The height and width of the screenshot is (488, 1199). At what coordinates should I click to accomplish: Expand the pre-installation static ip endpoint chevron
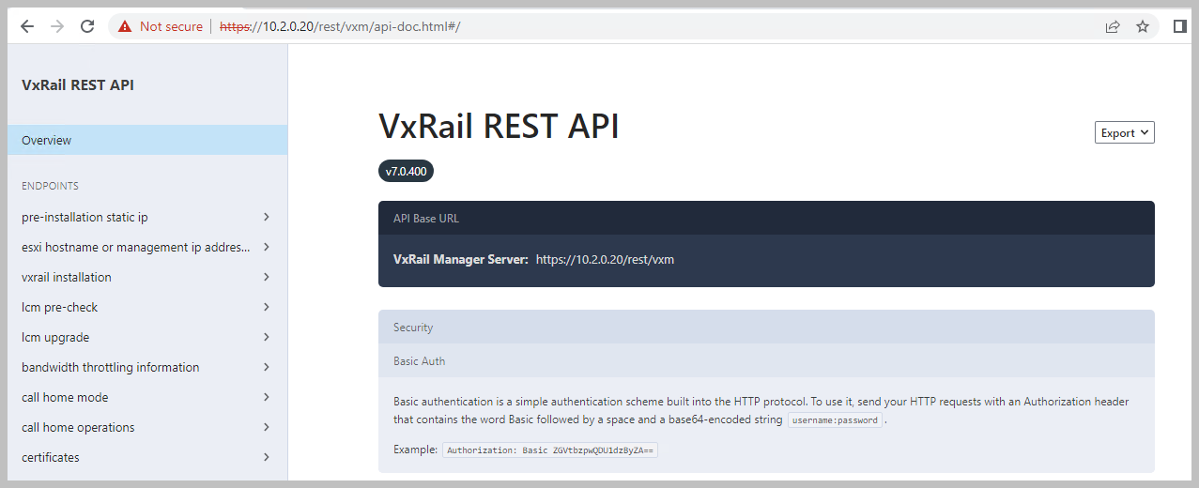pyautogui.click(x=267, y=217)
